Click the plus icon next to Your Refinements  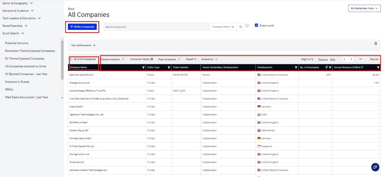(95, 45)
